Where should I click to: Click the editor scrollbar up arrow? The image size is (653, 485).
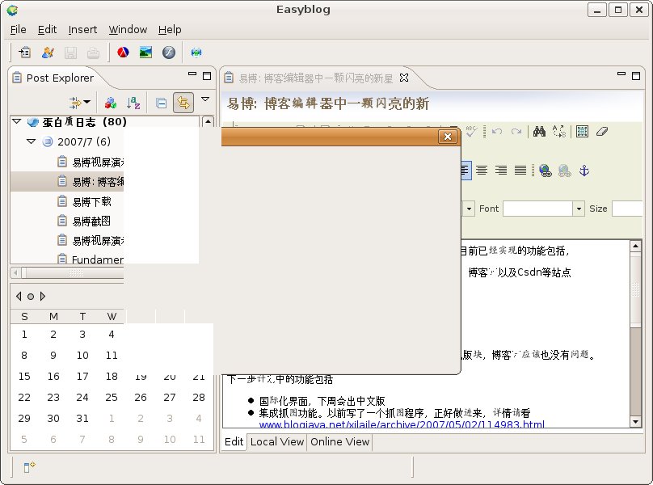click(x=635, y=247)
